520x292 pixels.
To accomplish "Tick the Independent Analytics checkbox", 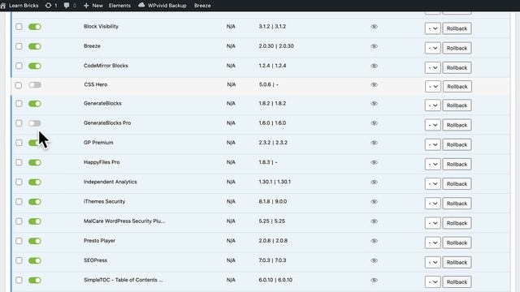I will pos(19,182).
